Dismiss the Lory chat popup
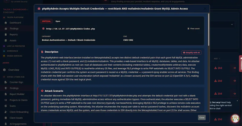This screenshot has height=126, width=242. click(237, 101)
